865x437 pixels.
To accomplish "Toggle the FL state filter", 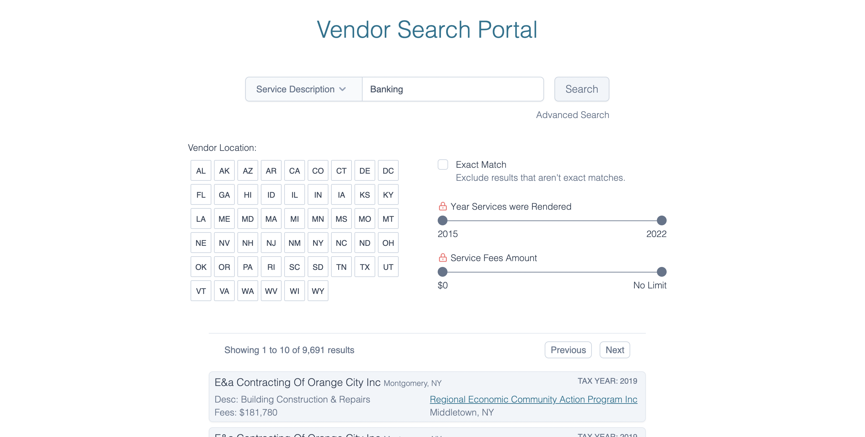I will pos(201,195).
